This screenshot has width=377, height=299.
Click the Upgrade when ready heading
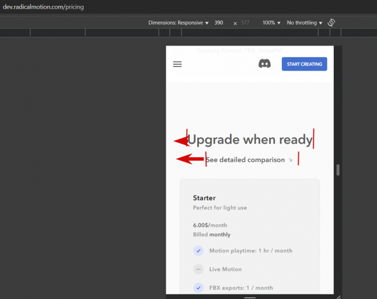250,140
